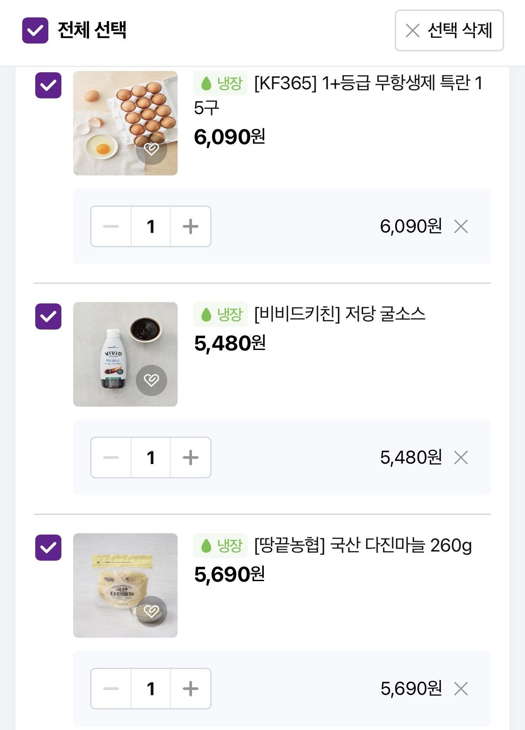Increase quantity of 저당 굴소스
The image size is (525, 730).
(x=191, y=458)
